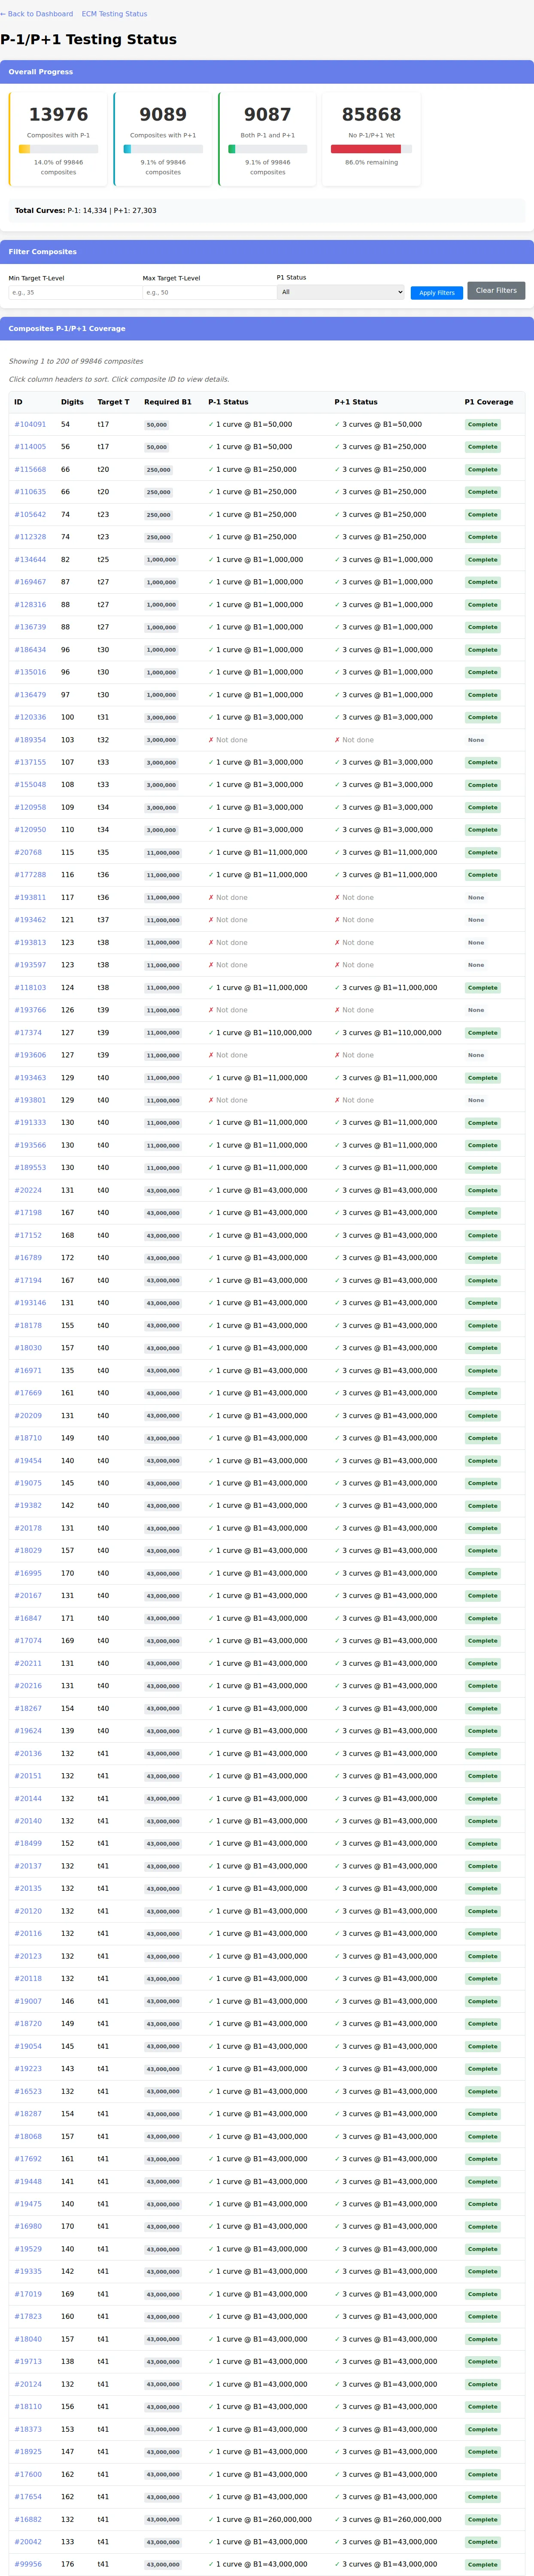The width and height of the screenshot is (534, 2576).
Task: Click the Both P-1 and P+1 green progress bar
Action: 267,149
